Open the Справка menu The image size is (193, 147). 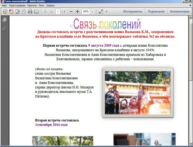point(50,6)
